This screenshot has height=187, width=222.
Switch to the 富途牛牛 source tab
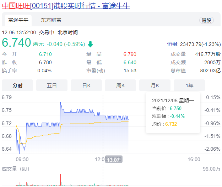(18, 20)
